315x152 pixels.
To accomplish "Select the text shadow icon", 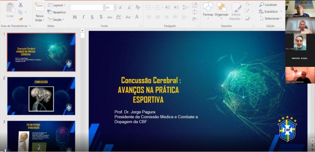I will (101, 17).
